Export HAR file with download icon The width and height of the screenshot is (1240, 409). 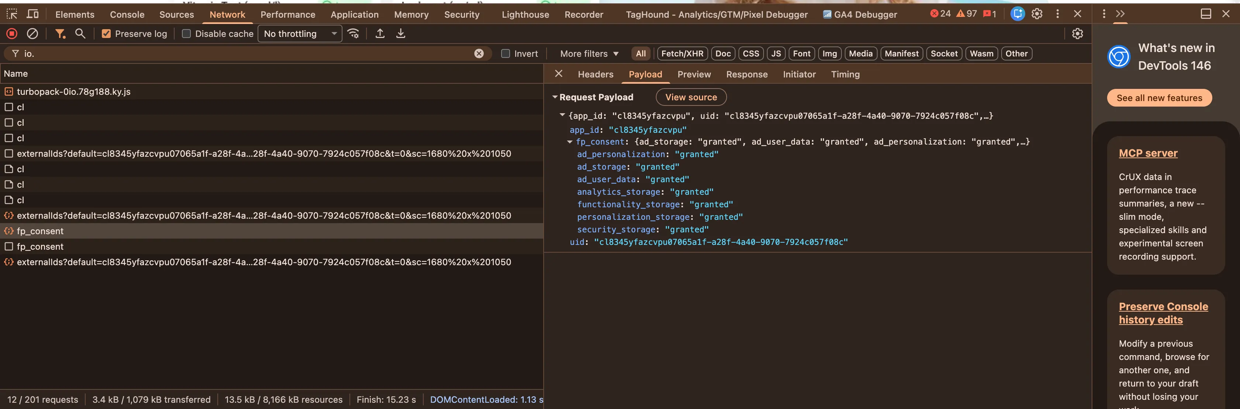coord(400,34)
